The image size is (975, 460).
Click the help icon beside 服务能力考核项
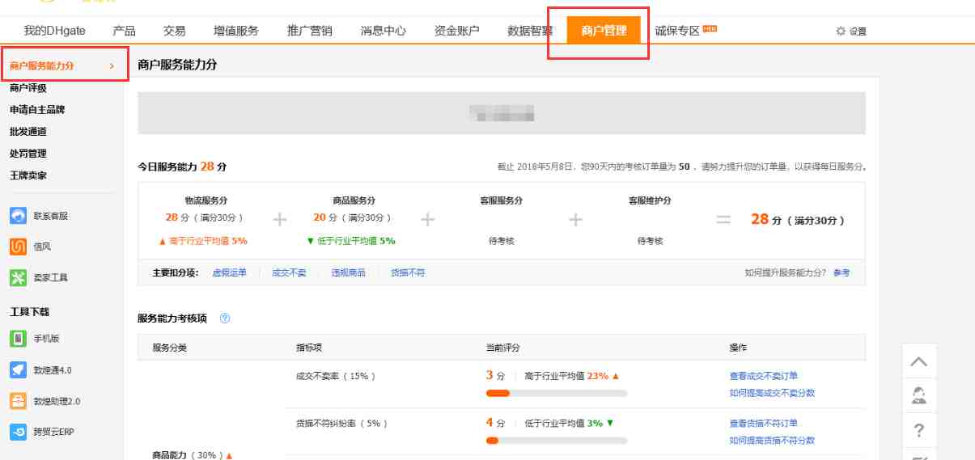click(225, 319)
